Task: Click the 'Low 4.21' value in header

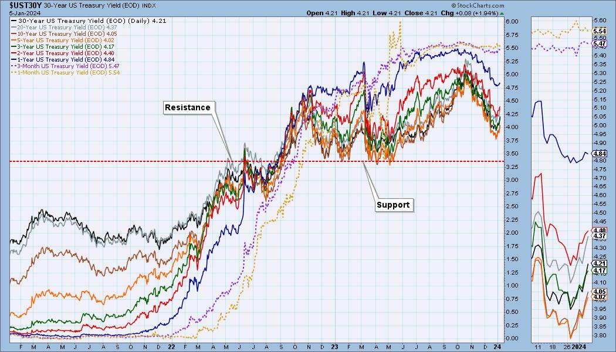Action: 387,12
